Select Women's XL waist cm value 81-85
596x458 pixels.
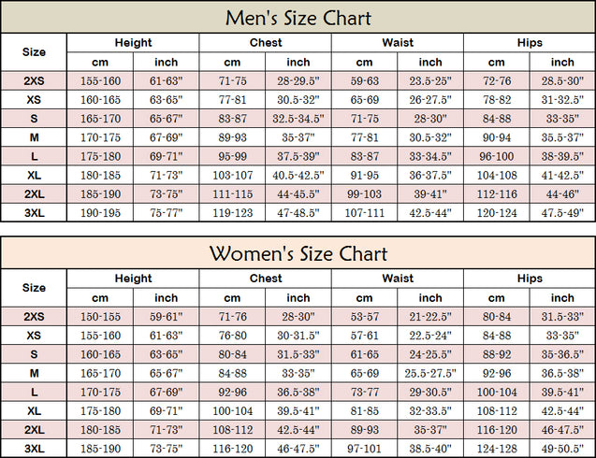(364, 410)
